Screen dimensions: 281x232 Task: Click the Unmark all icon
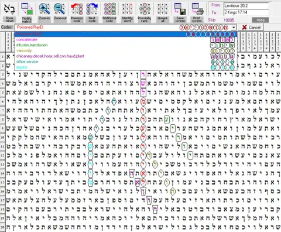[x=162, y=9]
